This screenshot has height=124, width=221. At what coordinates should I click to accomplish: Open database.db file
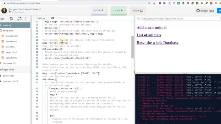click(9, 63)
